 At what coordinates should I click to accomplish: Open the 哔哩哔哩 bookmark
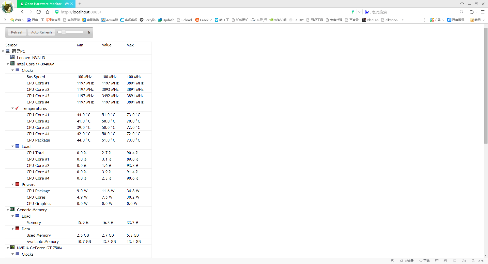[129, 20]
